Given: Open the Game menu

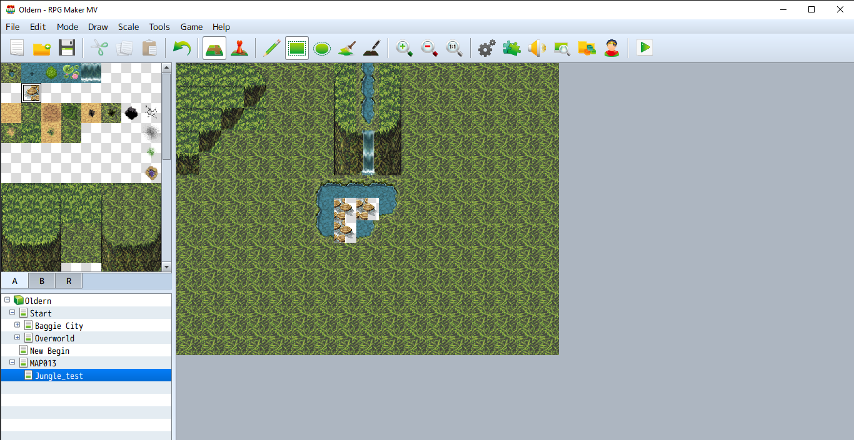Looking at the screenshot, I should coord(191,27).
